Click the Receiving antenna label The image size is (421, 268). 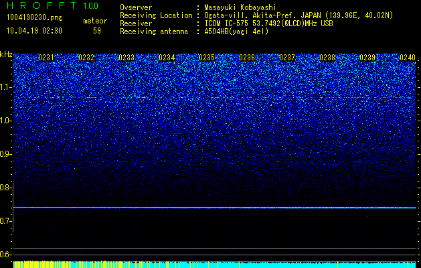pos(154,32)
